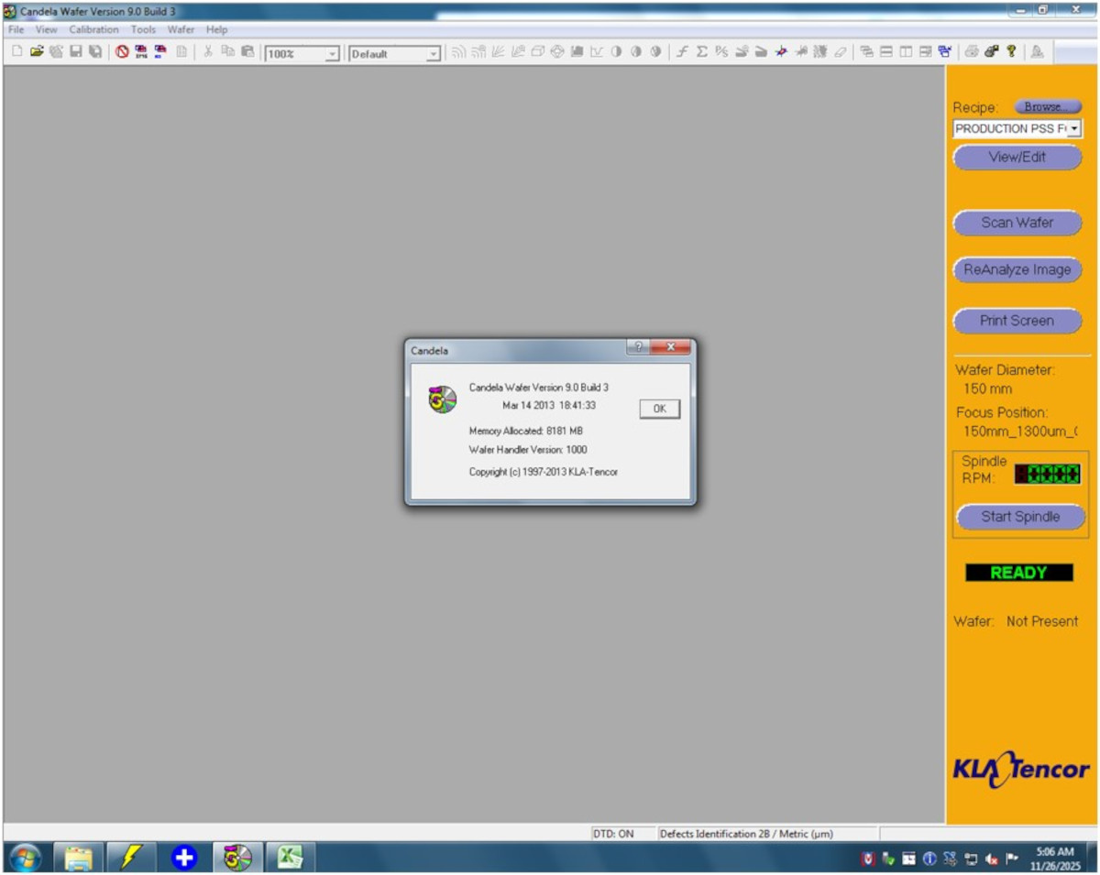Open the Wafer menu
The image size is (1100, 875).
click(181, 29)
